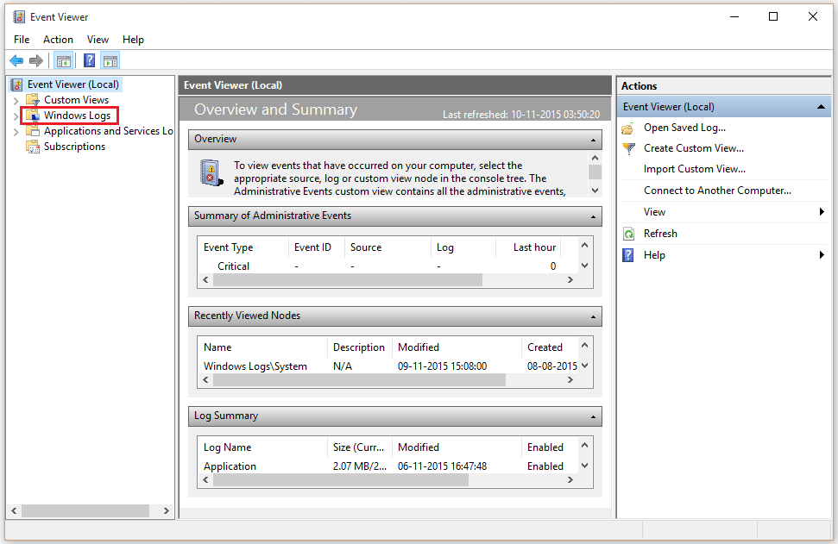Collapse the Overview section
This screenshot has height=544, width=838.
593,140
